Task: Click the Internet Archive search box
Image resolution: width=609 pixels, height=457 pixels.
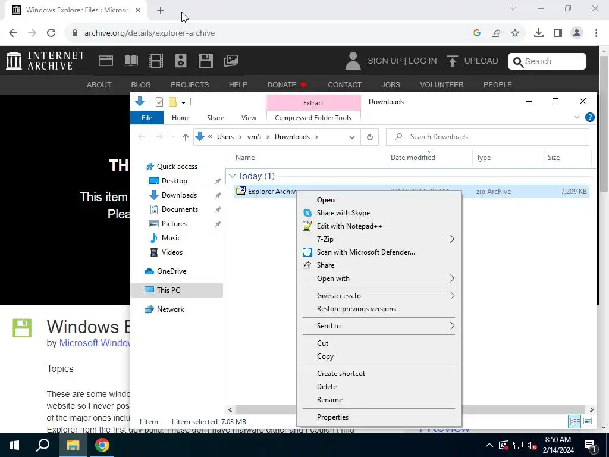Action: 547,61
